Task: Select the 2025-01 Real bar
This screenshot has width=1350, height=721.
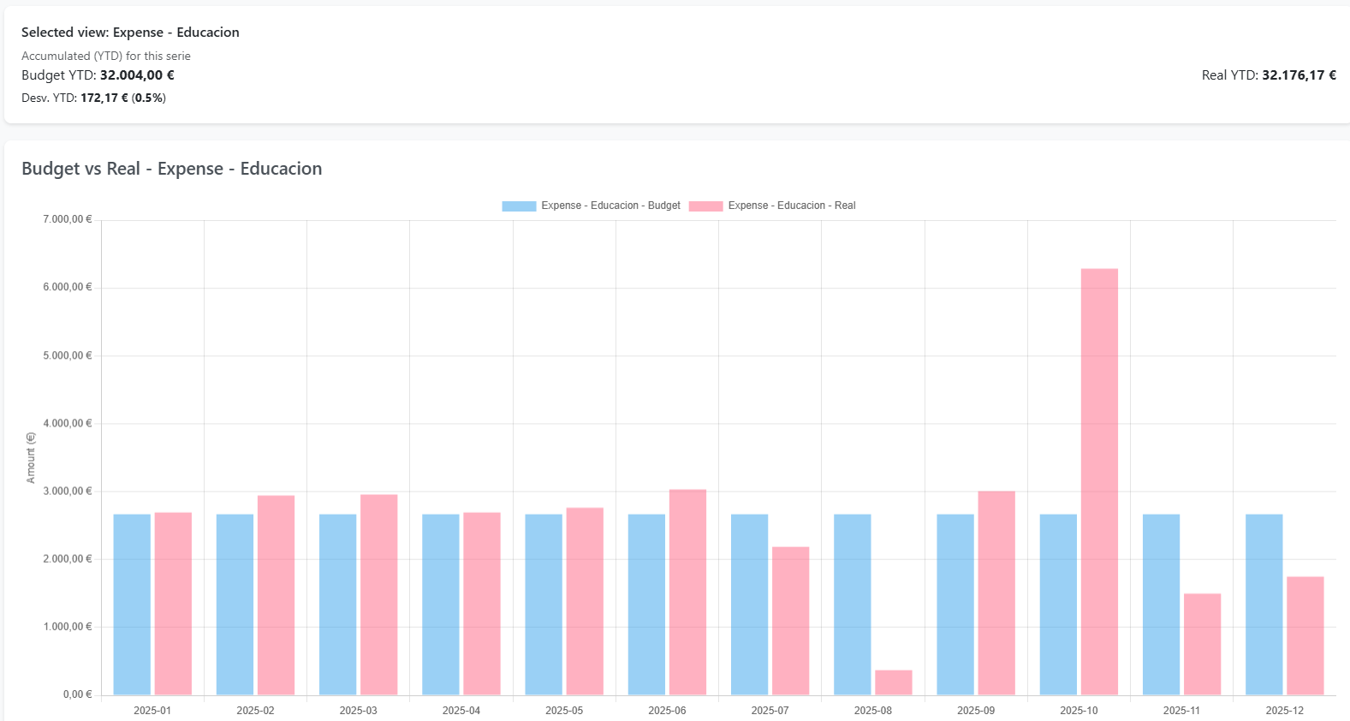Action: (x=173, y=604)
